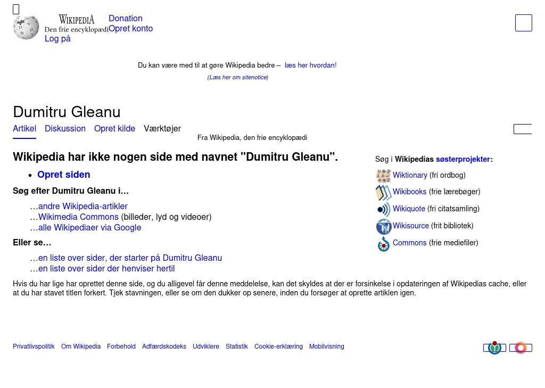Click the Opret siden link

[63, 175]
